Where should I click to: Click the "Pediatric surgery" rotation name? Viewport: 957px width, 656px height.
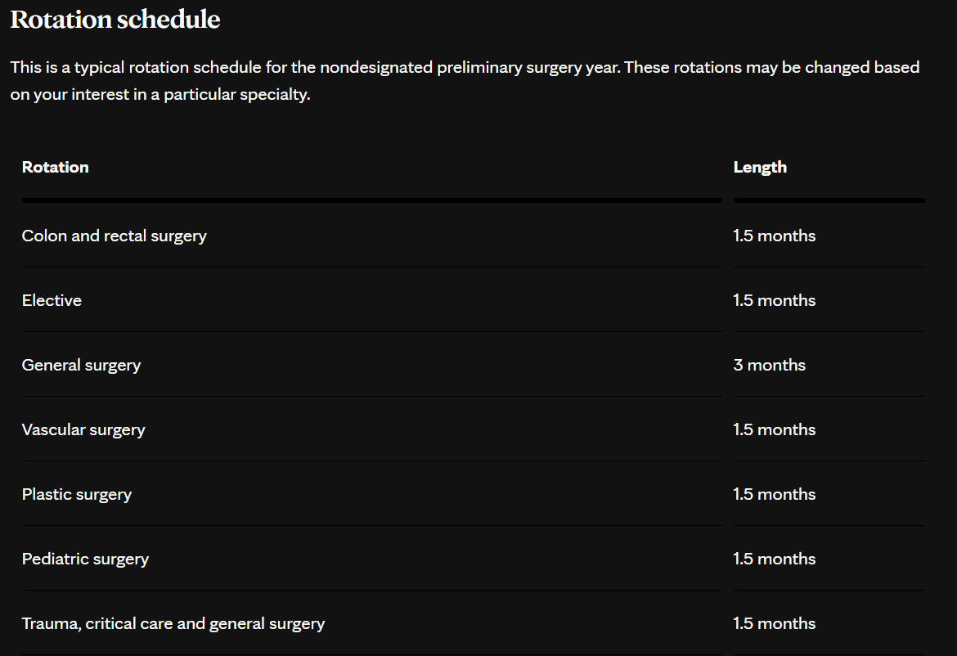pos(85,559)
